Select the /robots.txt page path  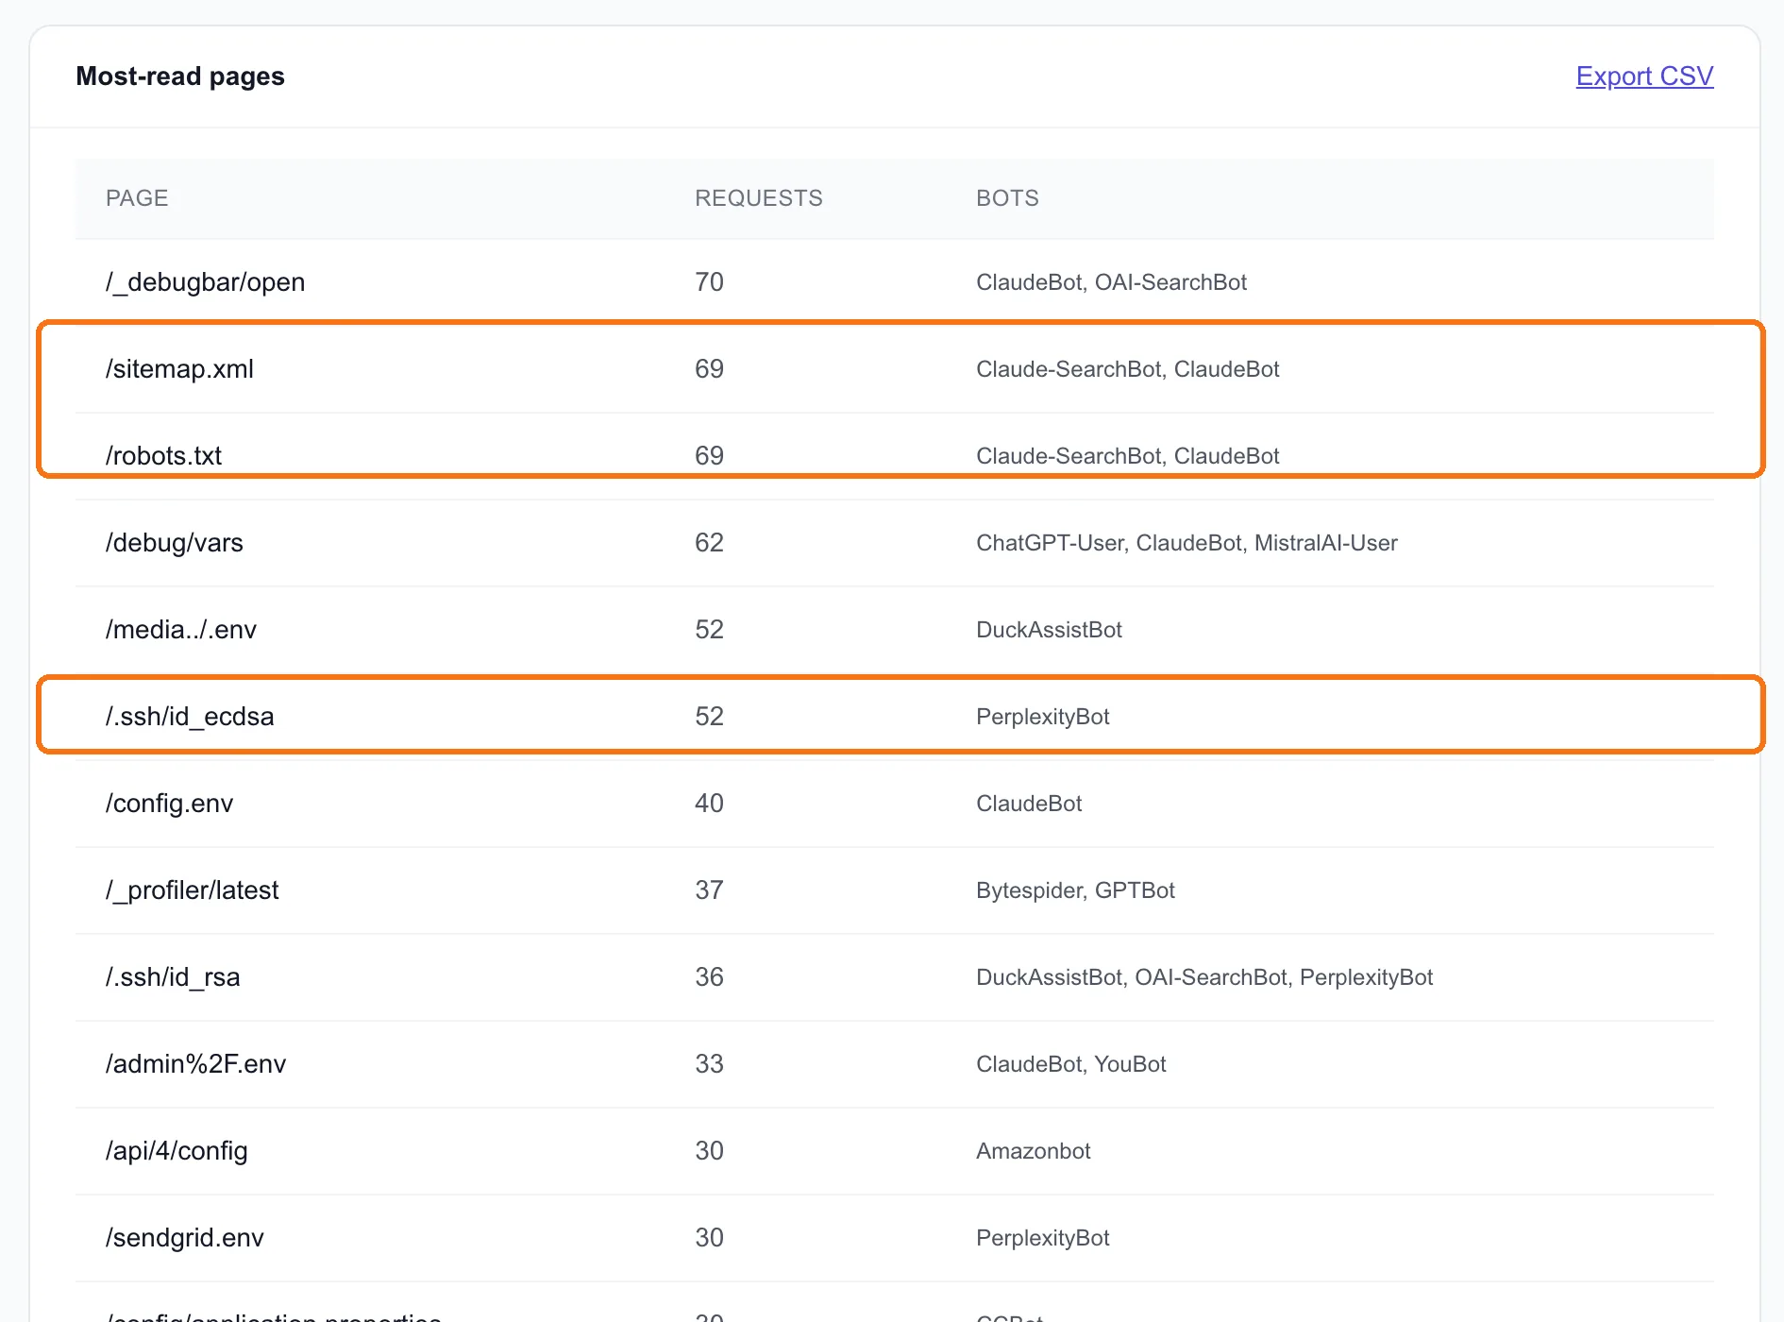pyautogui.click(x=163, y=456)
